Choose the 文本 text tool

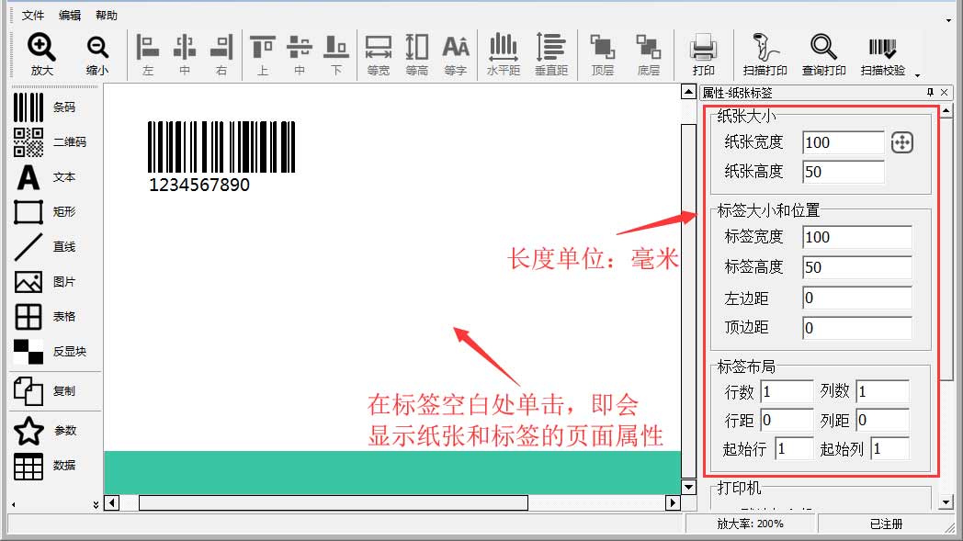pos(44,177)
